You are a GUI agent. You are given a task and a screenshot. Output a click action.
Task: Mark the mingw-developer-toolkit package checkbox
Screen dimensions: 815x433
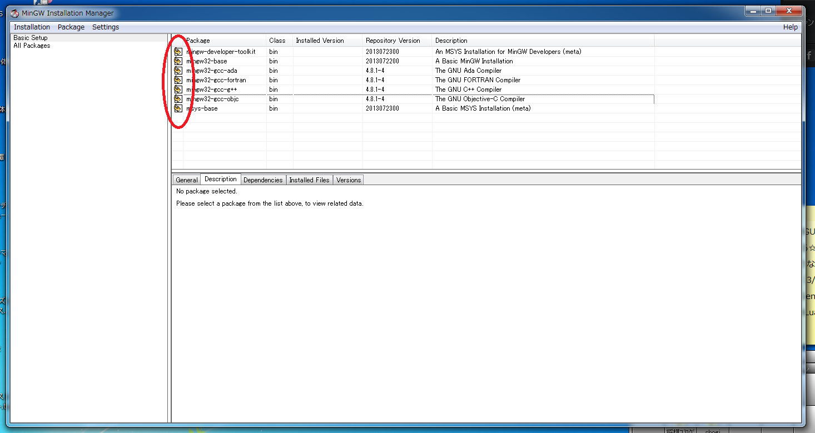tap(178, 52)
